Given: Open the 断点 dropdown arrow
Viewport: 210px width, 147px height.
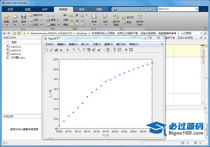Looking at the screenshot, I should click(x=94, y=25).
